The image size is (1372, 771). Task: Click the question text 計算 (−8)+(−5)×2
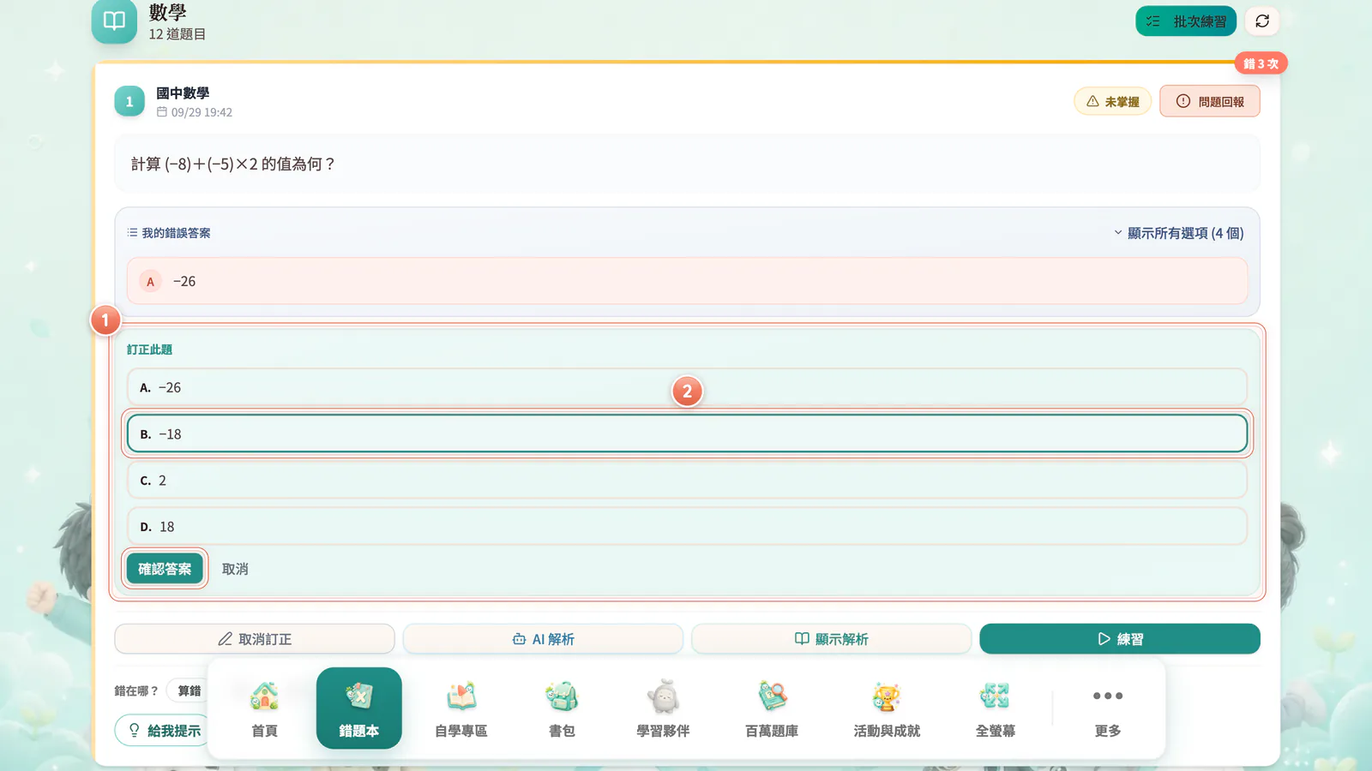(233, 164)
